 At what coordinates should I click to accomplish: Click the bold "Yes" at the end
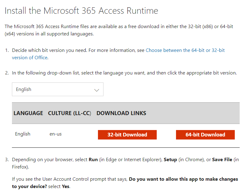pyautogui.click(x=66, y=186)
